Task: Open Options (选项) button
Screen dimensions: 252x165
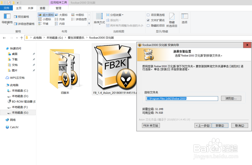Action: point(184,19)
